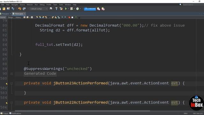Image resolution: width=204 pixels, height=115 pixels.
Task: Close the Pizza.java tab
Action: 11,14
